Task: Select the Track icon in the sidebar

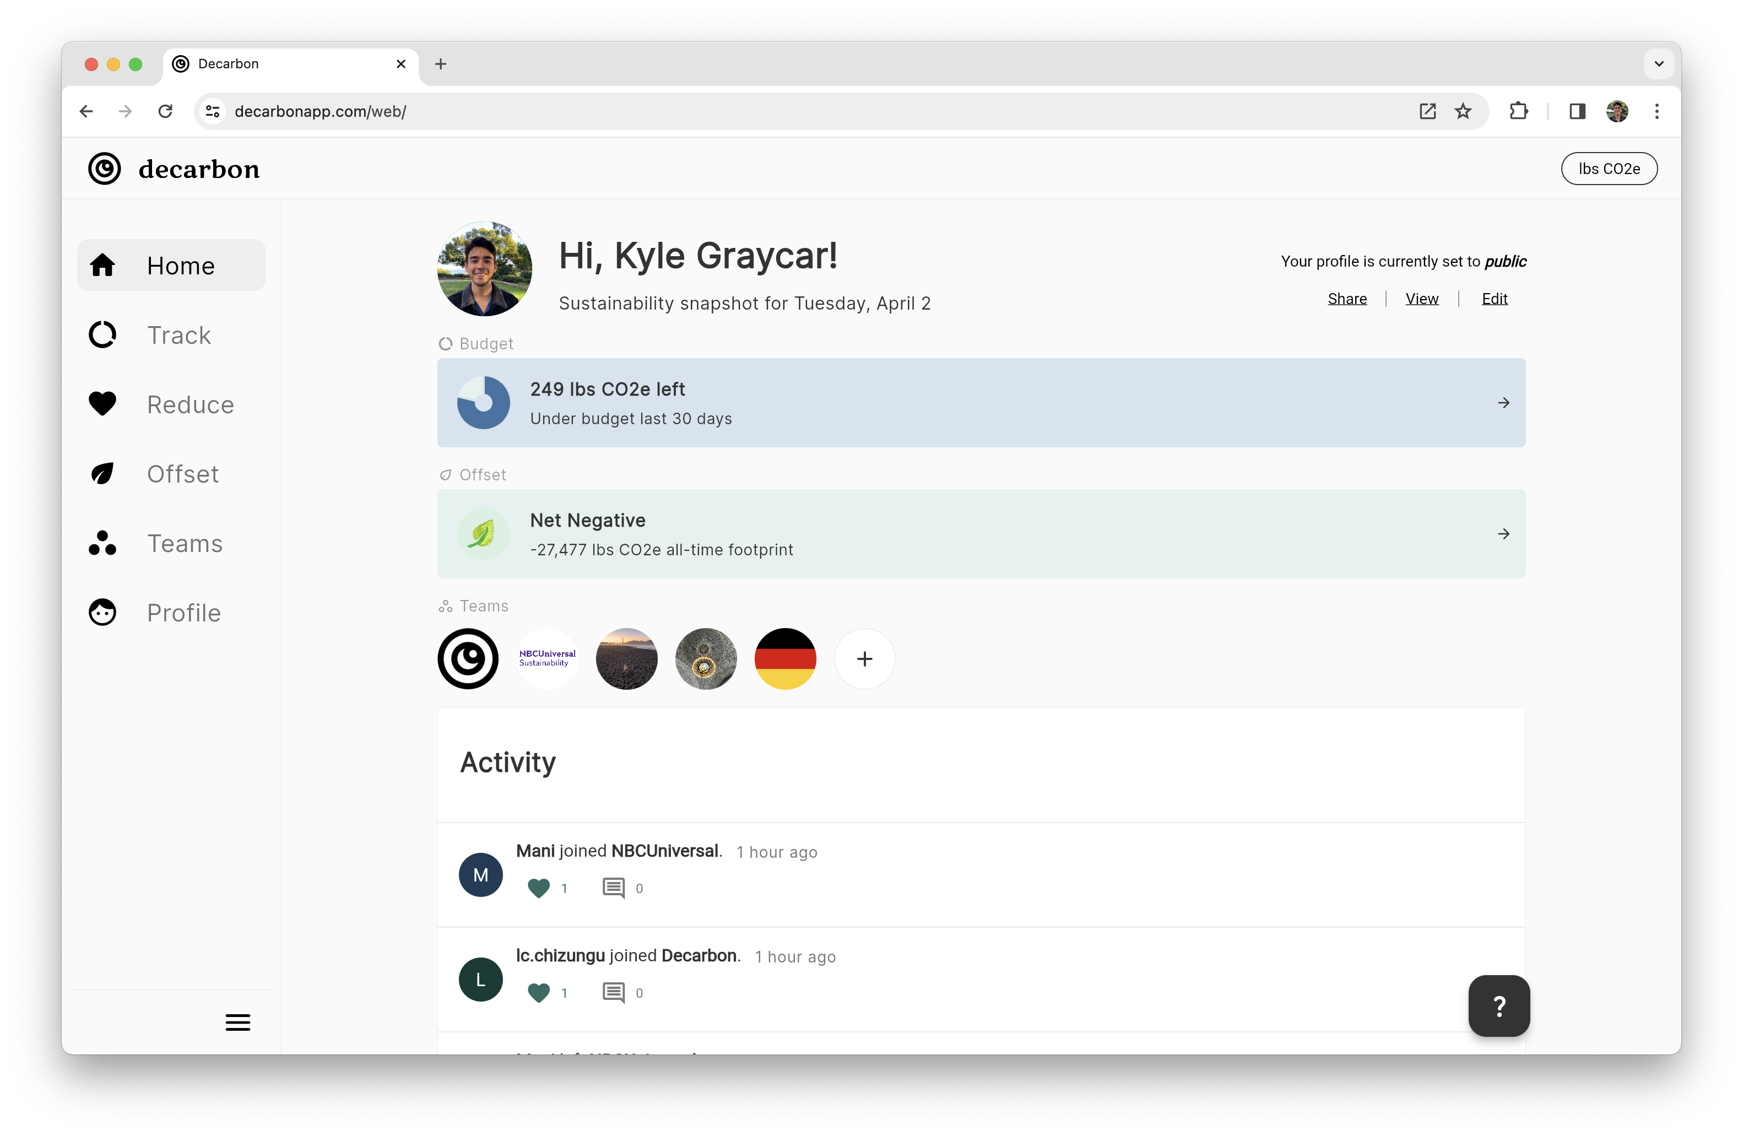Action: [102, 334]
